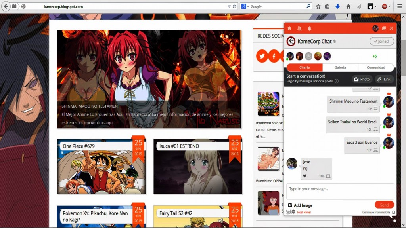Click the Photo share button
The width and height of the screenshot is (406, 228).
coord(362,79)
